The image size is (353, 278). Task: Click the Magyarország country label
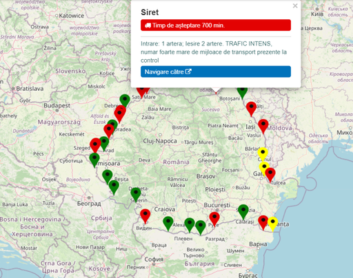59,122
